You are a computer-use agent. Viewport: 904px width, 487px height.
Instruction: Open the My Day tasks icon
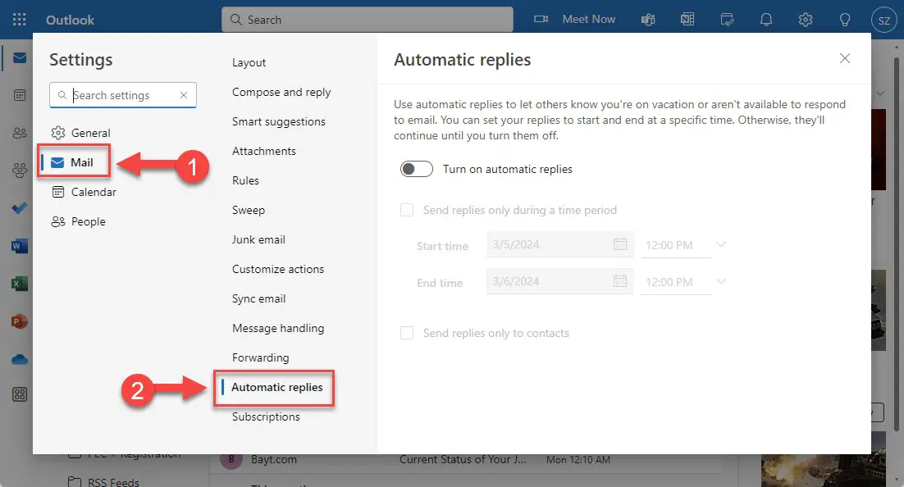coord(727,20)
